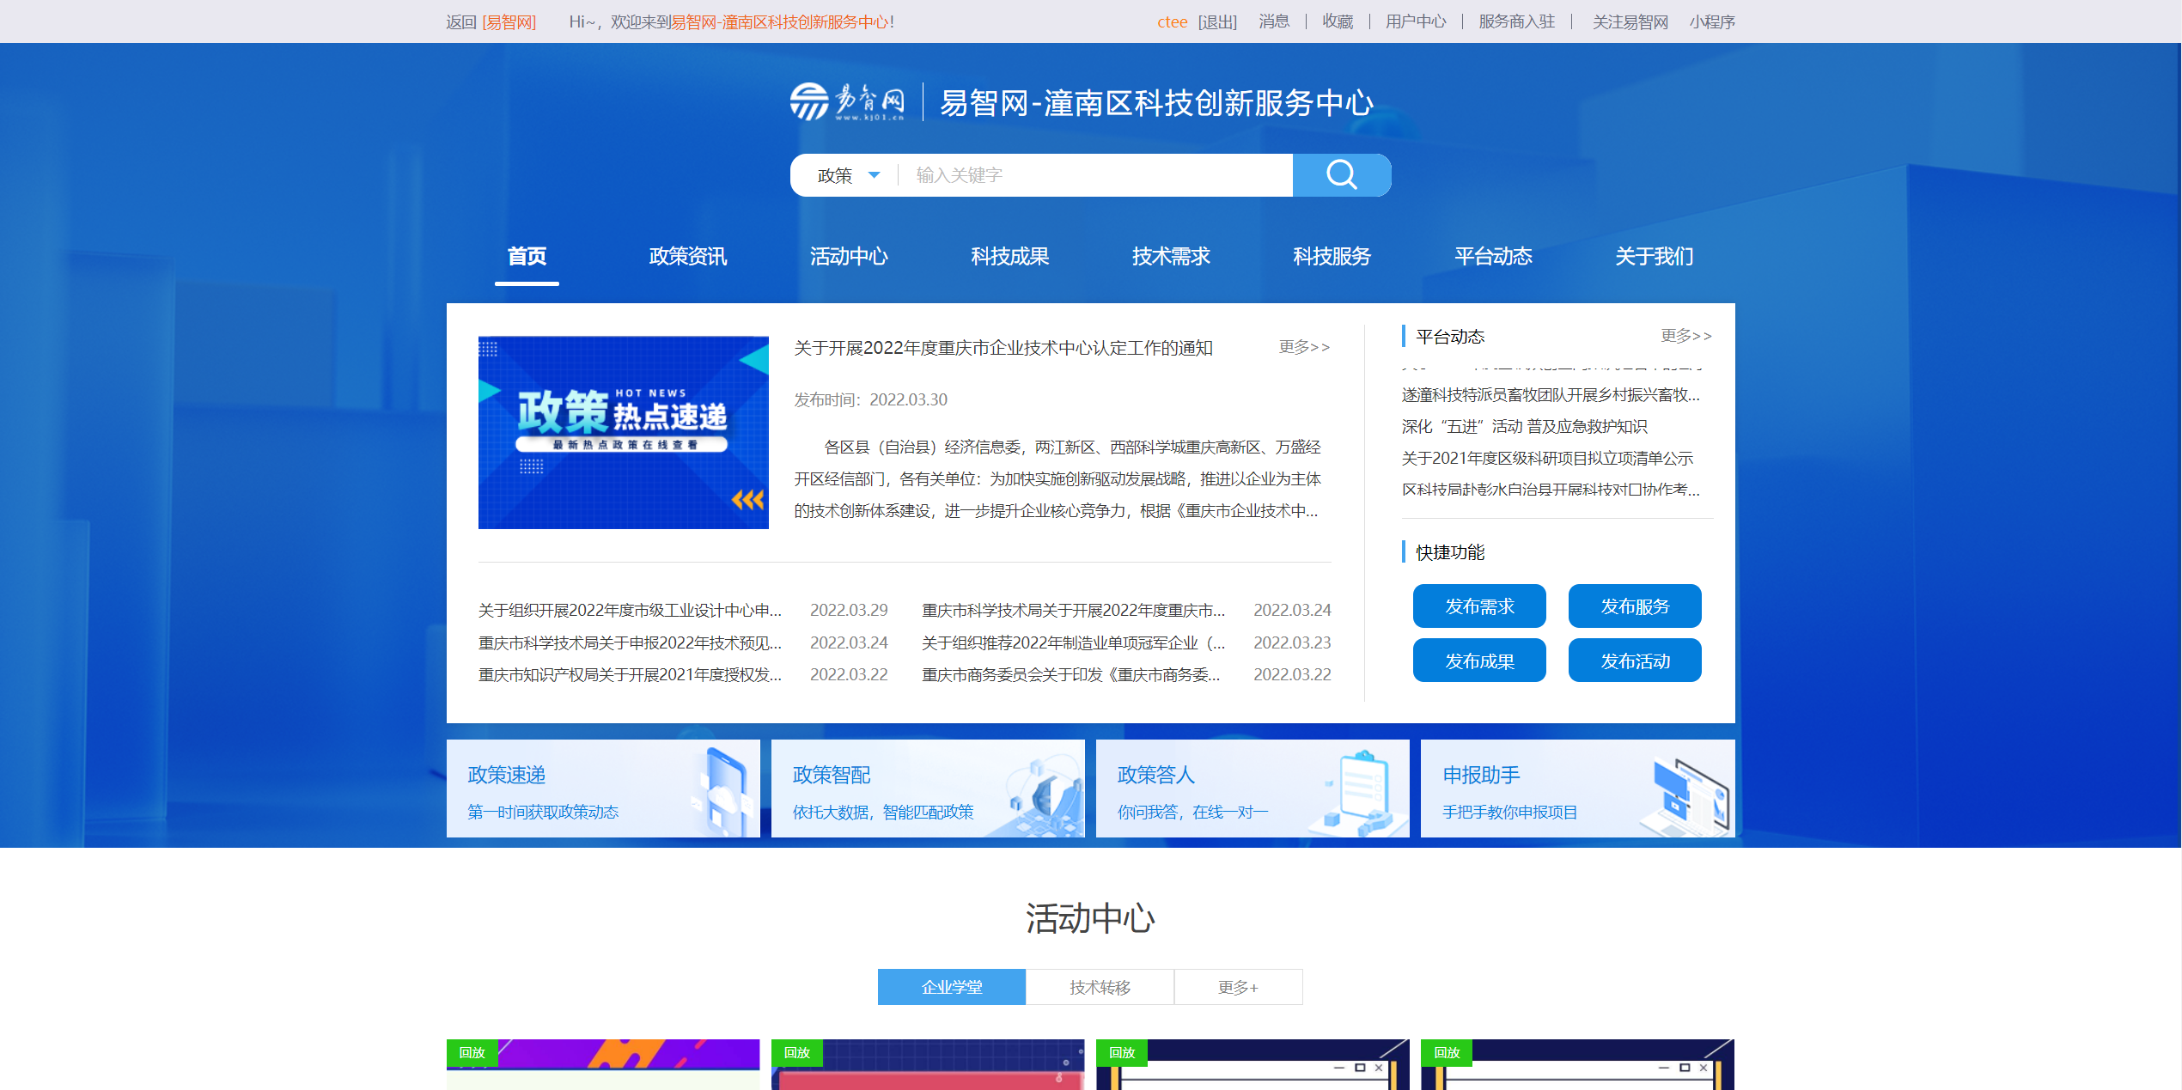Open the 技术需求 navigation tab

(1171, 256)
